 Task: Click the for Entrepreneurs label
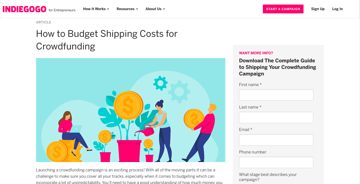coord(62,10)
